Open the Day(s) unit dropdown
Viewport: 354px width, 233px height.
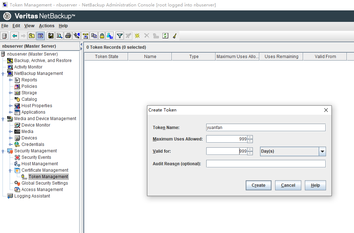coord(322,151)
